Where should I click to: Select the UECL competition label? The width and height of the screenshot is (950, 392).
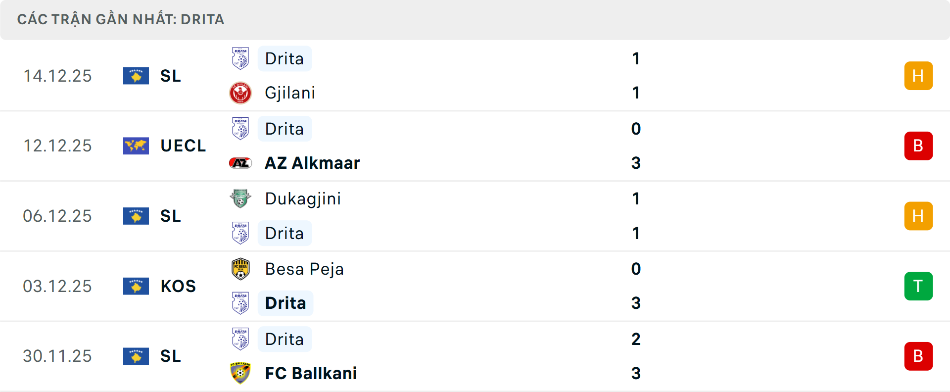click(x=183, y=146)
